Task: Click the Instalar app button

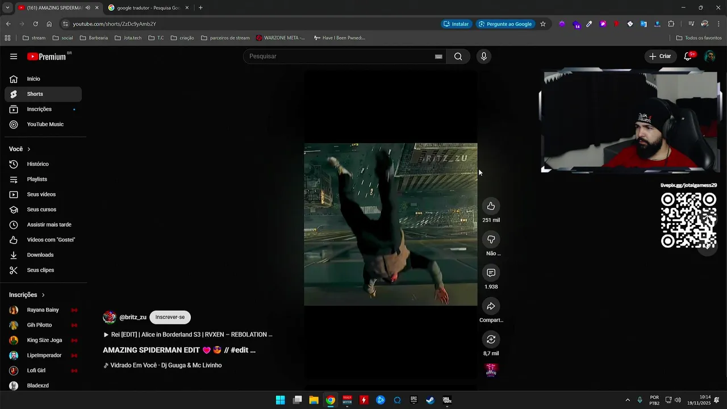Action: click(456, 24)
